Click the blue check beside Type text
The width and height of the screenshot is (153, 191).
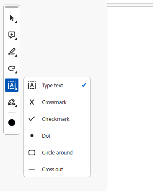pyautogui.click(x=84, y=85)
